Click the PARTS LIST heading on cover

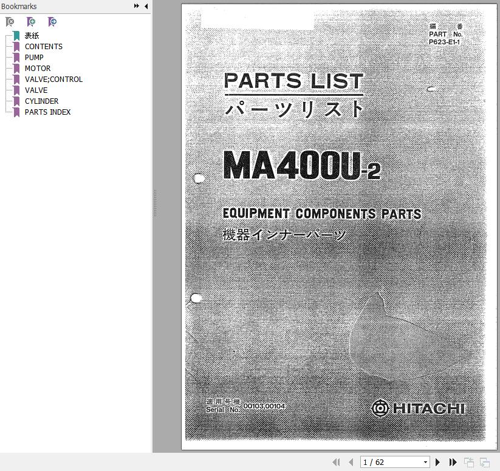[x=293, y=81]
